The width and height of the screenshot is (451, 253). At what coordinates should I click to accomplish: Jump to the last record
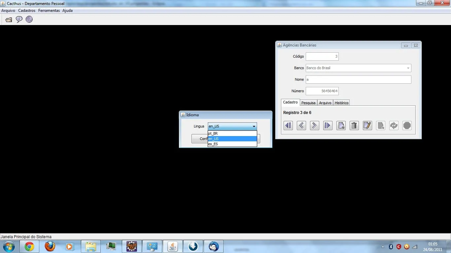pos(328,126)
